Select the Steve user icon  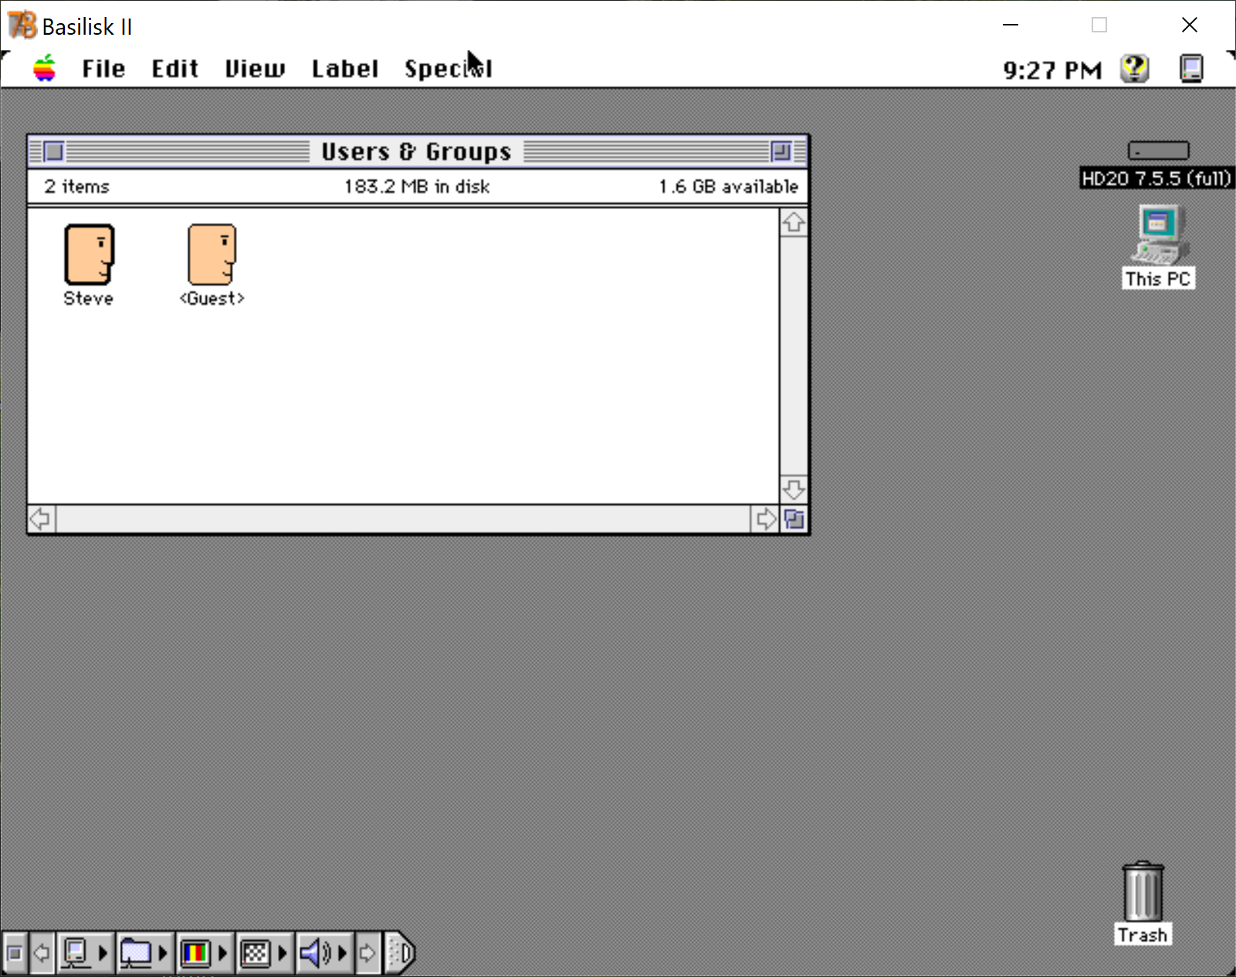click(89, 255)
